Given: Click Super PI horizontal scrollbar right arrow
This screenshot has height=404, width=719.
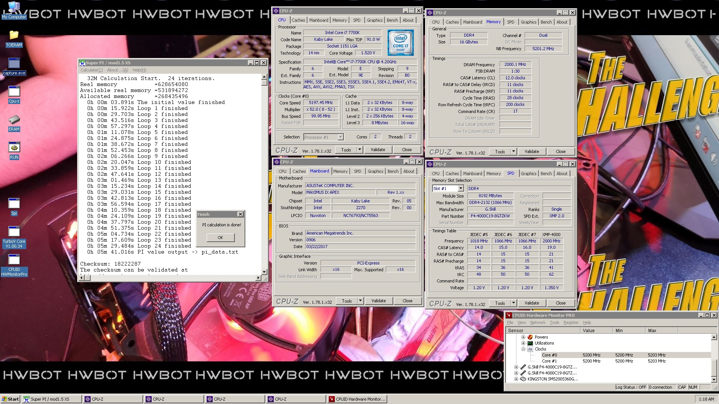Looking at the screenshot, I should [x=258, y=278].
